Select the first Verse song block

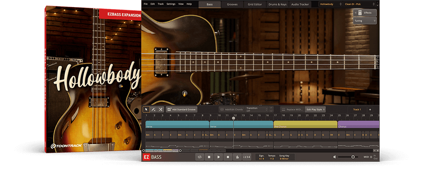tap(177, 124)
